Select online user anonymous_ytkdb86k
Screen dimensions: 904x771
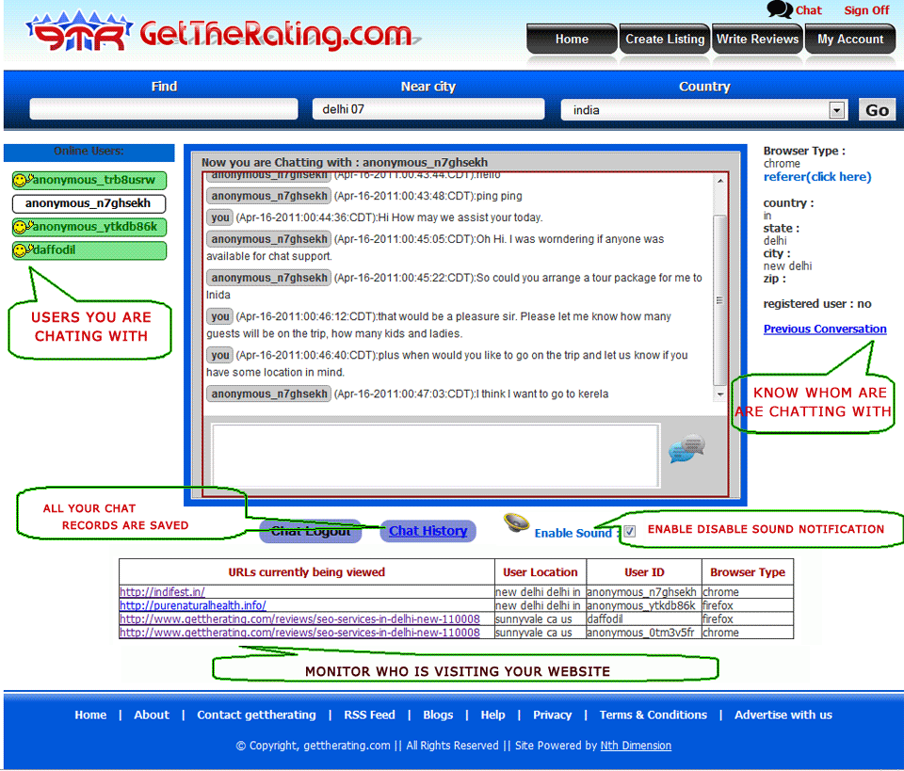pos(89,227)
